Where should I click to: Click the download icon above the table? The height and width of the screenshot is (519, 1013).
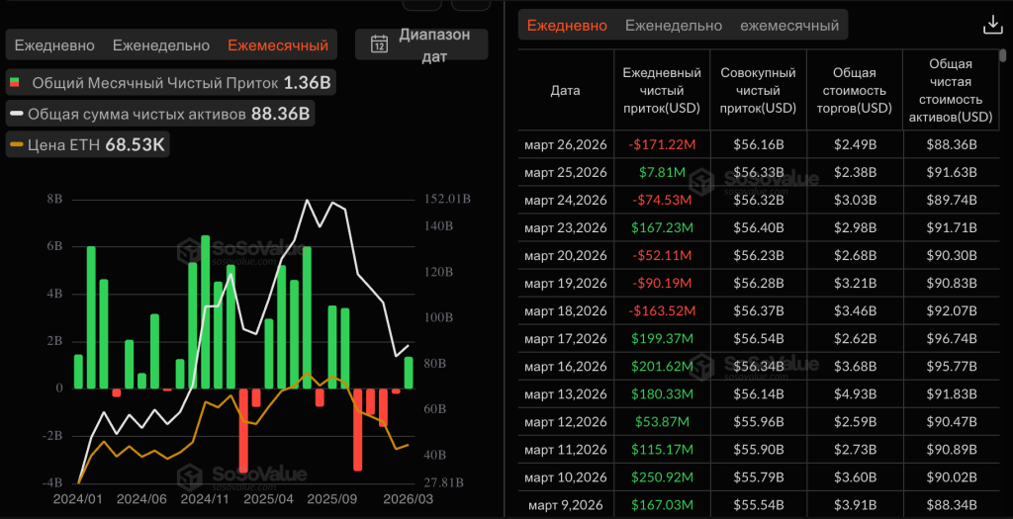(x=991, y=26)
